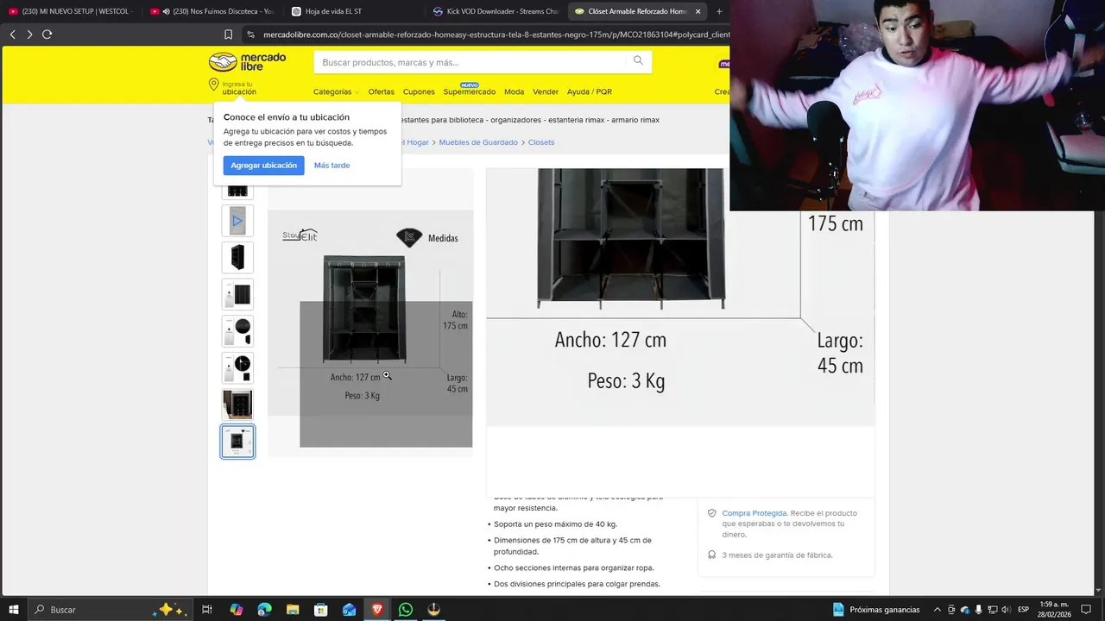Click the taskbar clock 1:59 a. m.

pos(1055,610)
